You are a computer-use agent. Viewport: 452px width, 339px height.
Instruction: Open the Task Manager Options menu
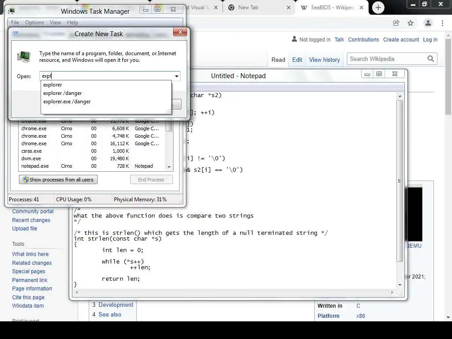click(34, 23)
